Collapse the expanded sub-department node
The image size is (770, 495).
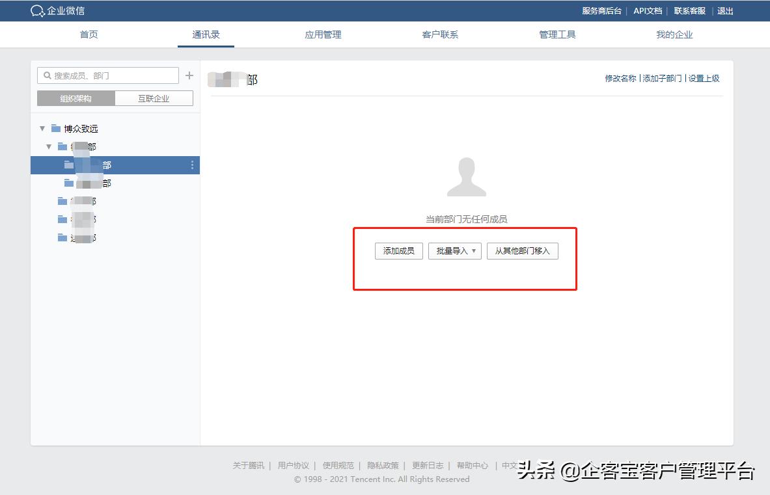49,146
